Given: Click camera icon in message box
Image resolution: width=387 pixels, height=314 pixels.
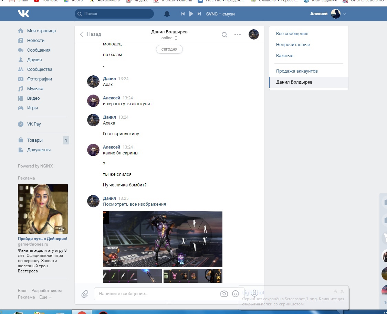Looking at the screenshot, I should point(224,294).
